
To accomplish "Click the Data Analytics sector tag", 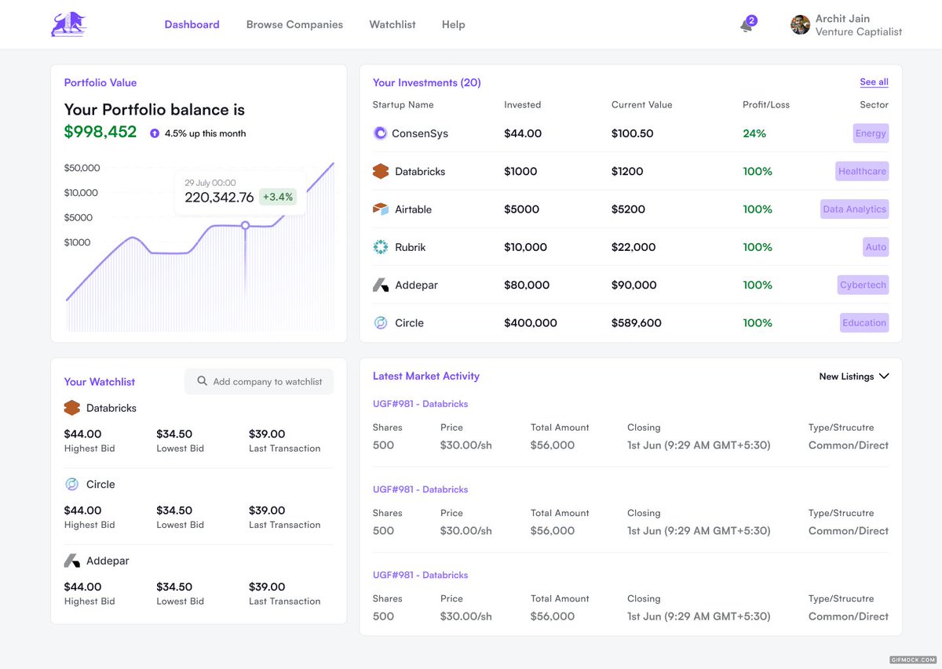I will coord(855,209).
